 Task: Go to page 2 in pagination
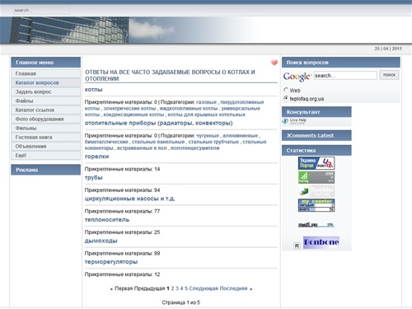point(172,288)
